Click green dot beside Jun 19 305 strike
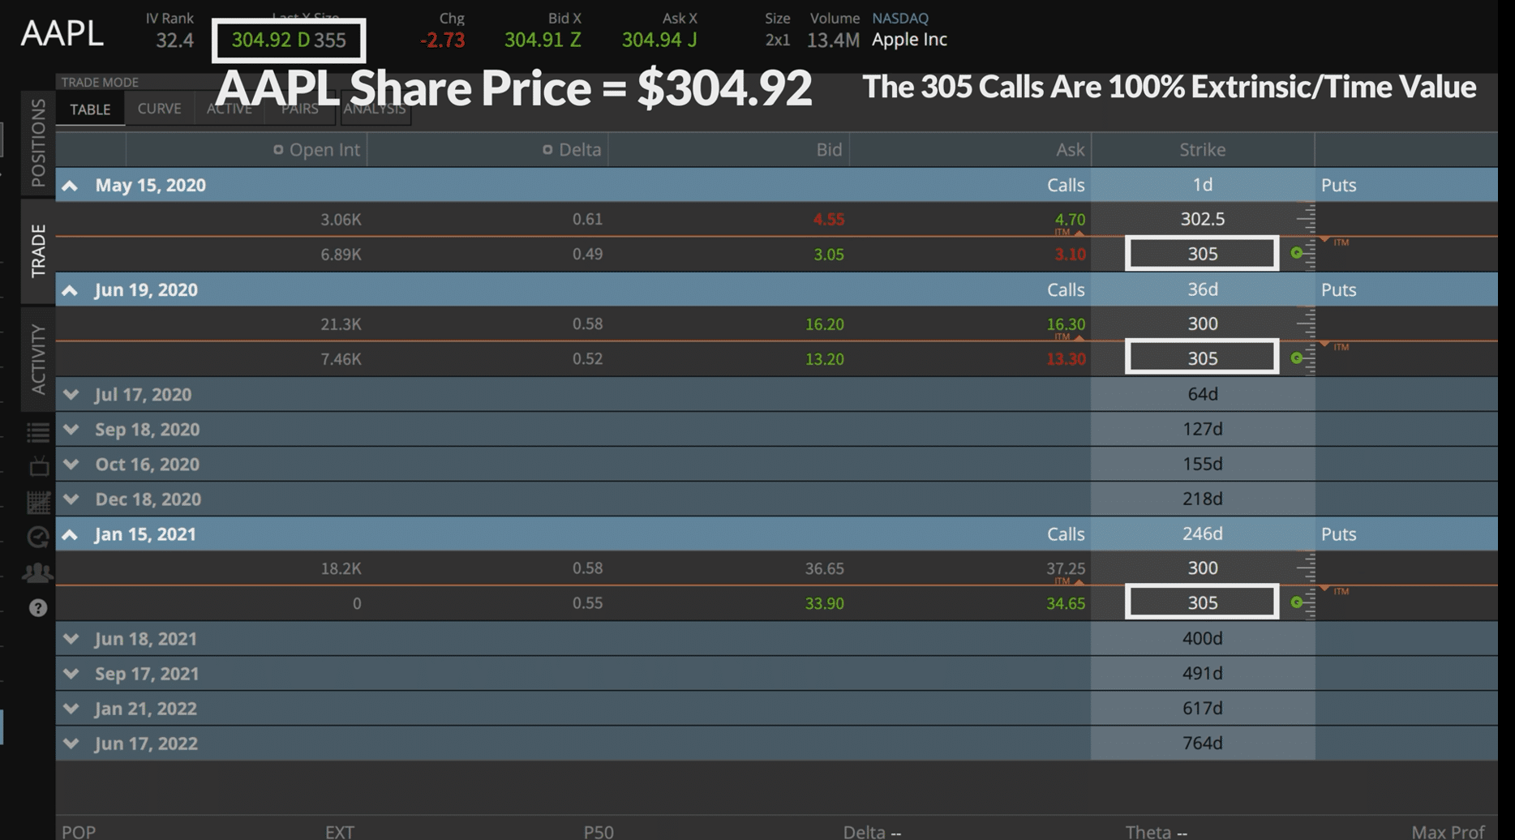The height and width of the screenshot is (840, 1515). click(1296, 358)
